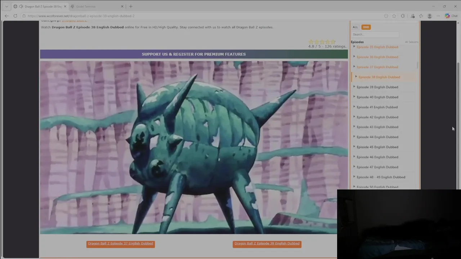Click the site info lock icon
Image resolution: width=461 pixels, height=259 pixels.
click(x=24, y=16)
